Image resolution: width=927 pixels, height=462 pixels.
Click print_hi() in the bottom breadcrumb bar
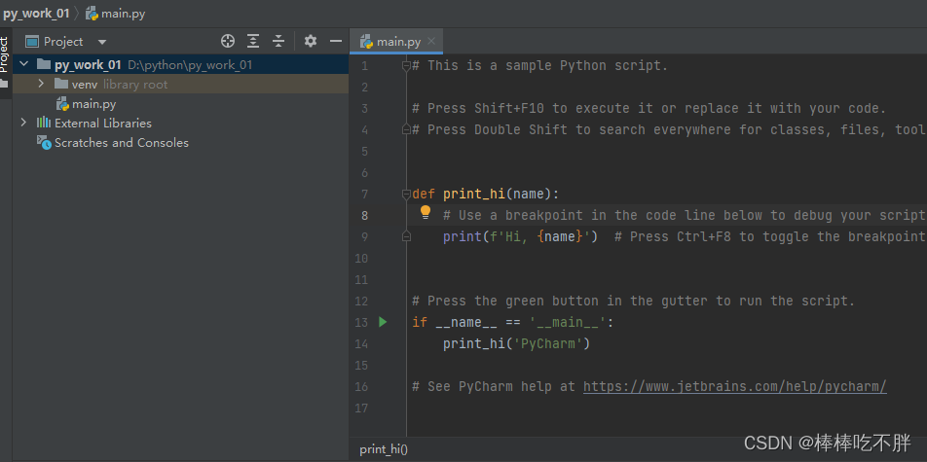tap(384, 449)
